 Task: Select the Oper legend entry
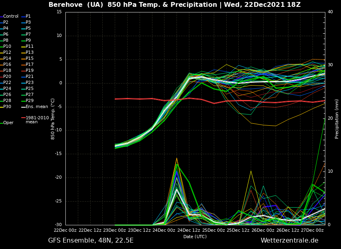8,123
